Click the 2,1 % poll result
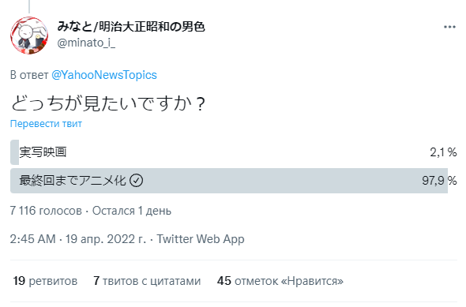 tap(443, 152)
